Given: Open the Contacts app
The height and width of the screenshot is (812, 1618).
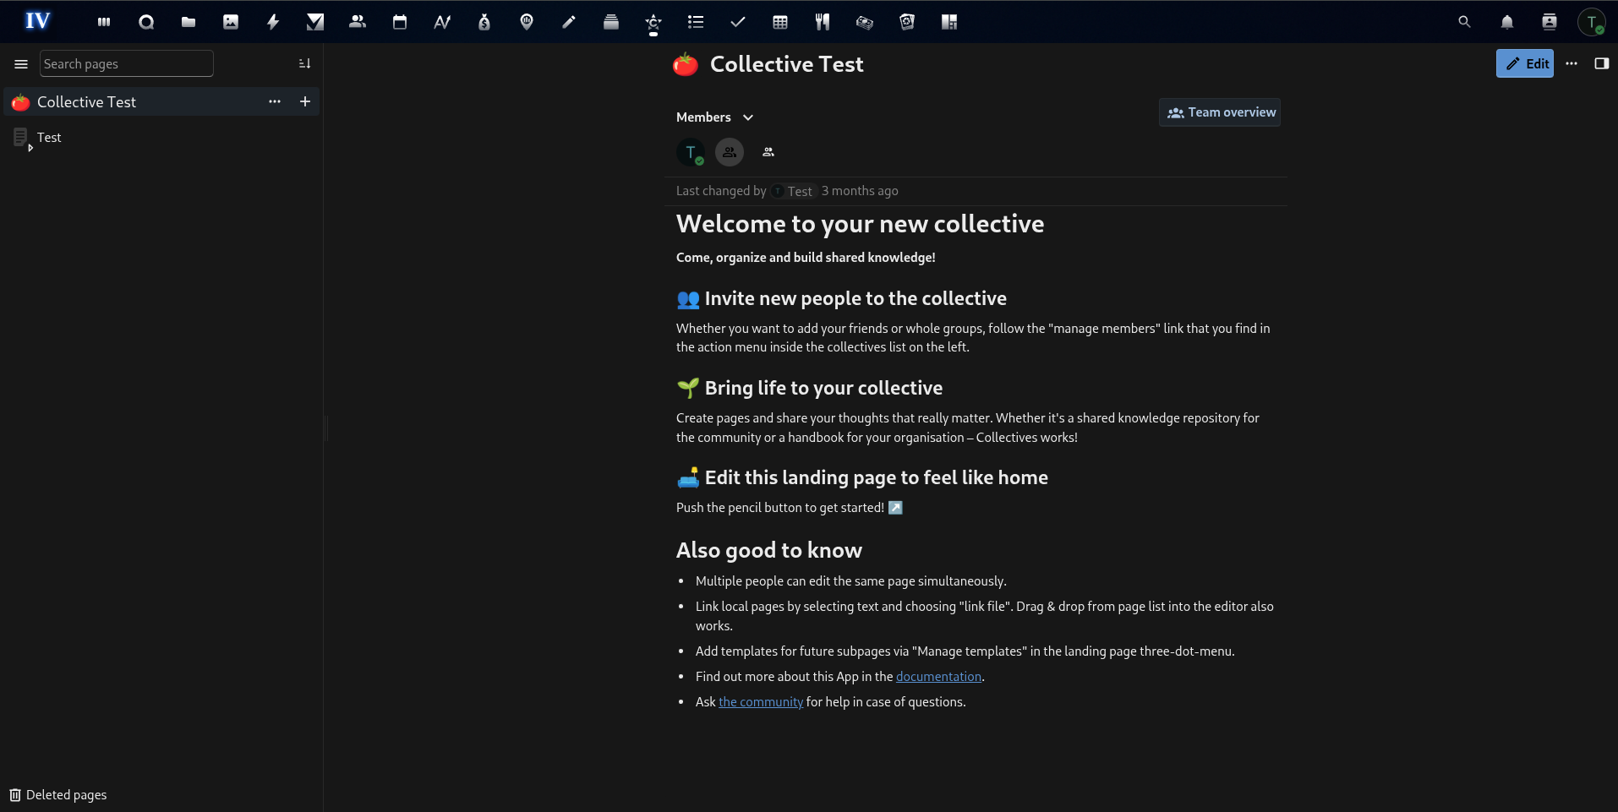Looking at the screenshot, I should click(x=358, y=21).
